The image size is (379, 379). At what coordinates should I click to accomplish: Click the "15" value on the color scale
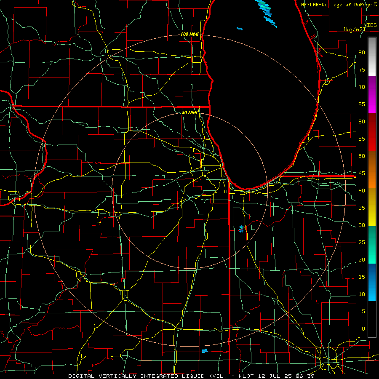pos(362,277)
